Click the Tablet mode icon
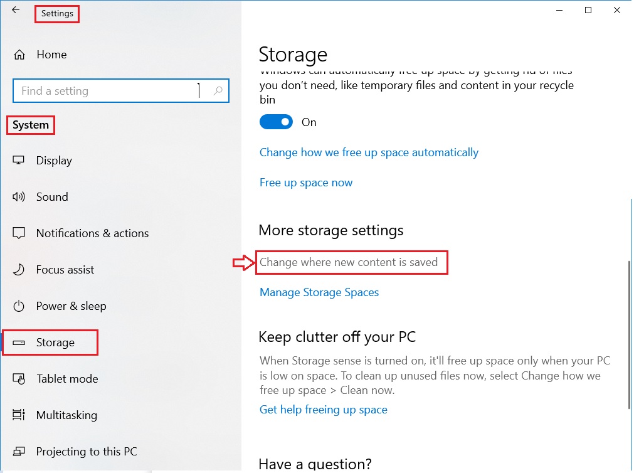This screenshot has width=634, height=473. coord(19,379)
